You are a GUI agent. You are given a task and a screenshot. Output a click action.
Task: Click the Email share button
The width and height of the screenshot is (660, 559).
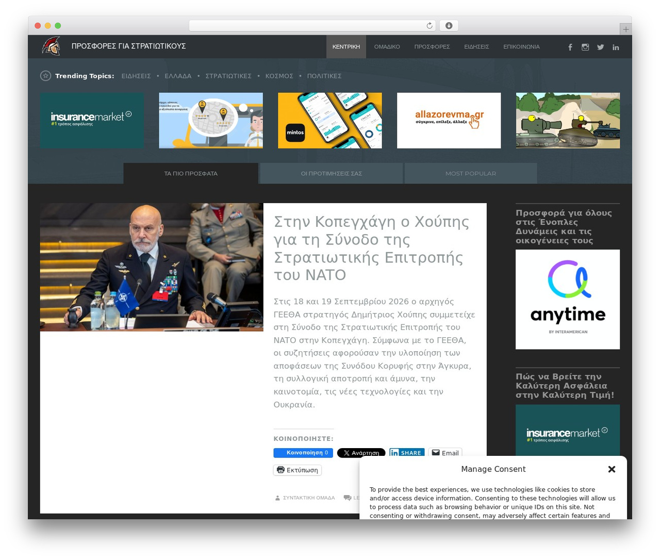pos(445,453)
